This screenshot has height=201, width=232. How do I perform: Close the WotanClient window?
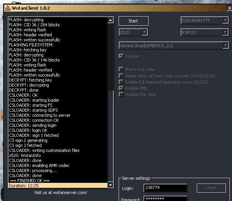coord(229,8)
